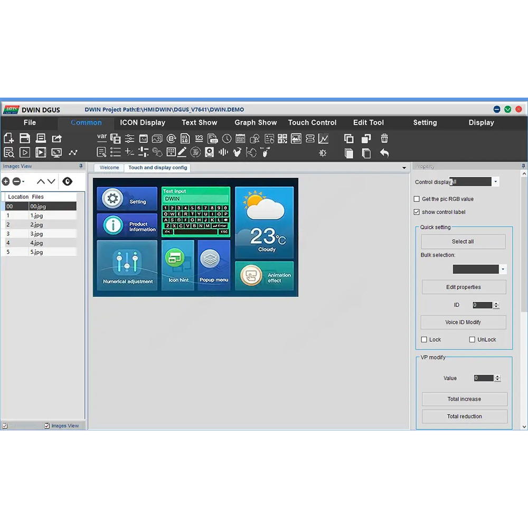
Task: Select the clock display icon
Action: tap(227, 139)
